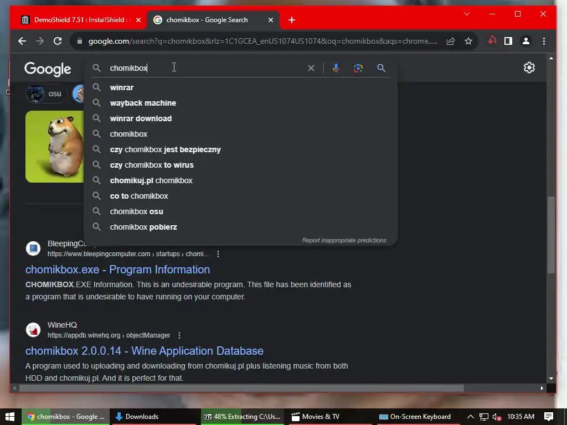Click the 'osu' filter chip
567x425 pixels.
[x=47, y=94]
